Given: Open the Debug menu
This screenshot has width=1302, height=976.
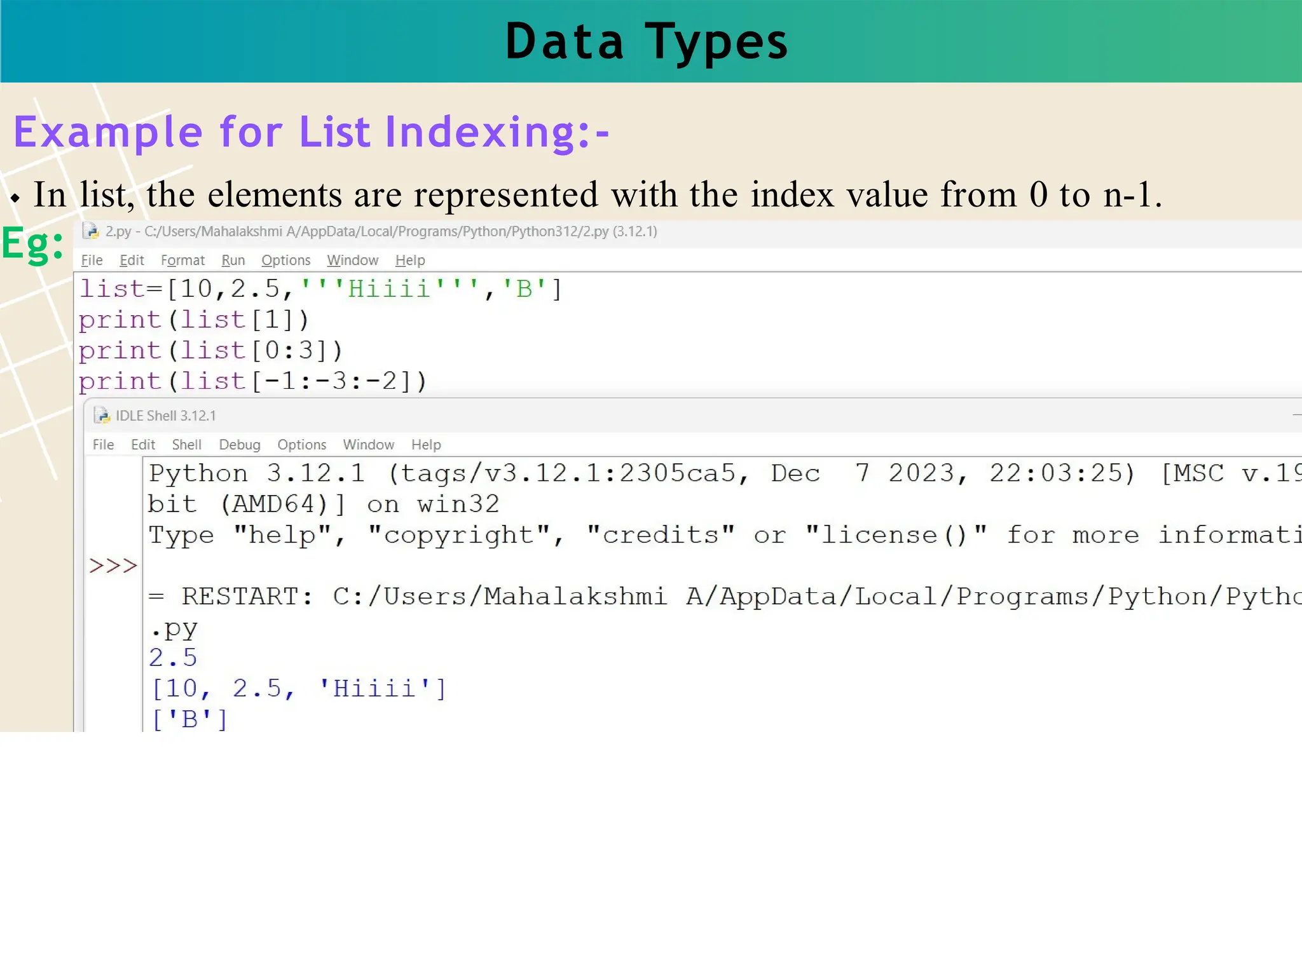Looking at the screenshot, I should tap(240, 445).
